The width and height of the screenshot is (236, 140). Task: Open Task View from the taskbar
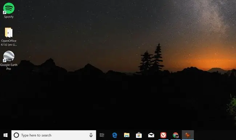click(102, 135)
